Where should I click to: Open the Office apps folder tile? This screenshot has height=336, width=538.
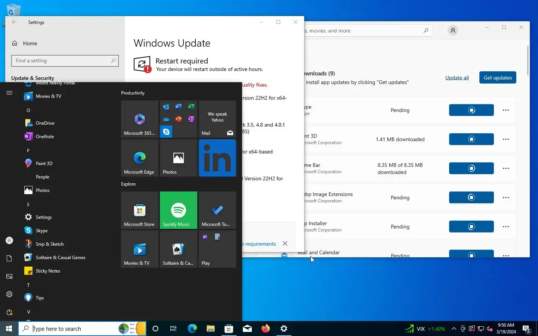click(179, 119)
